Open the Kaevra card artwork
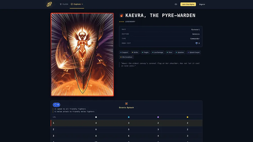253x142 pixels. coord(82,54)
